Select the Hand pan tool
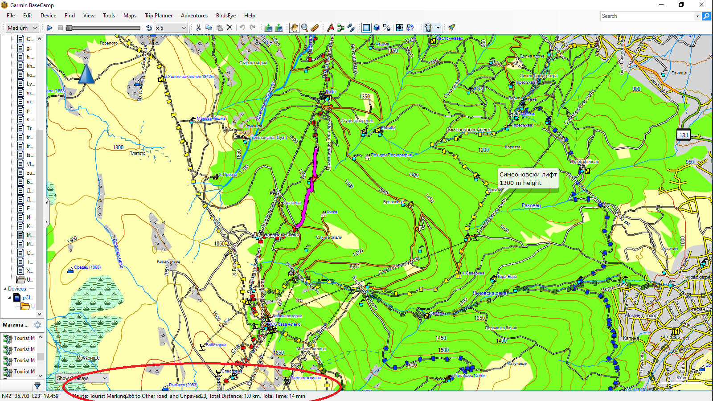Screen dimensions: 713x401 294,28
